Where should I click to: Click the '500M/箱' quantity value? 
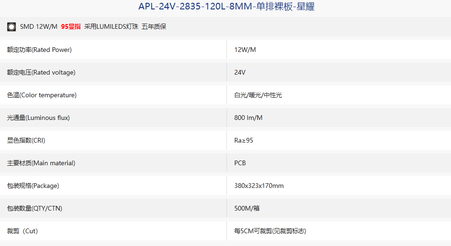point(247,209)
